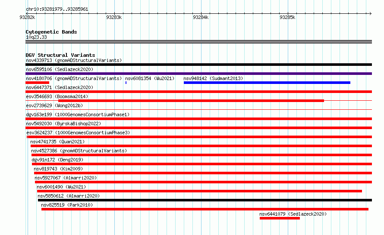
Task: Open the nsv4741735 (Quan2021) label
Action: point(57,142)
